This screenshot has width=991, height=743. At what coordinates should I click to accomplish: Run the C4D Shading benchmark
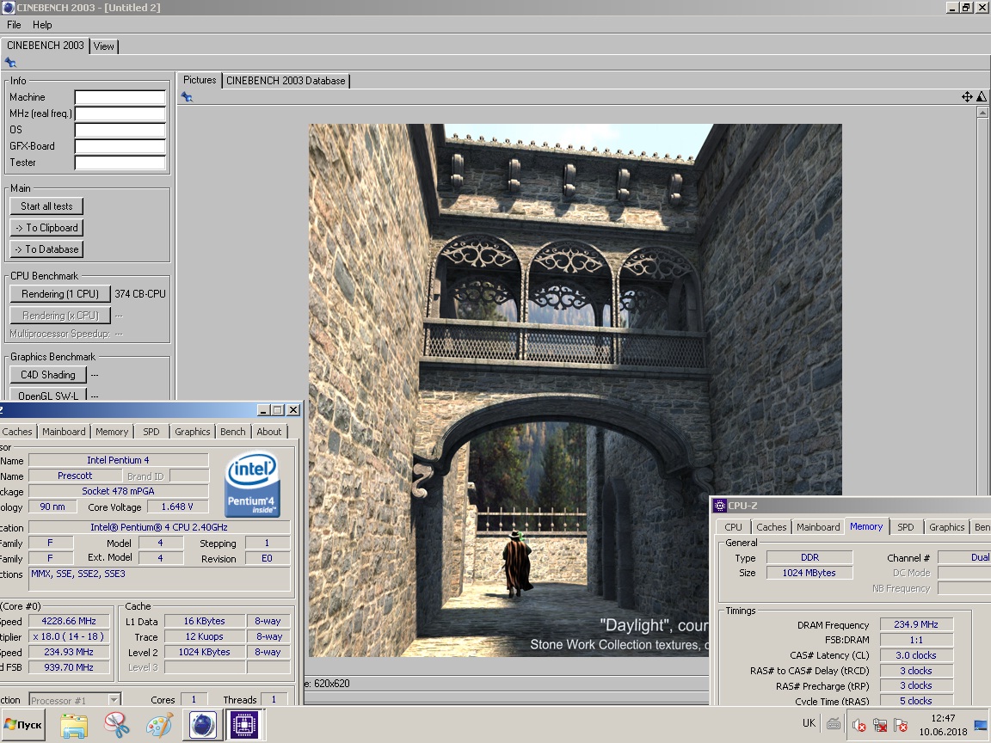click(48, 375)
